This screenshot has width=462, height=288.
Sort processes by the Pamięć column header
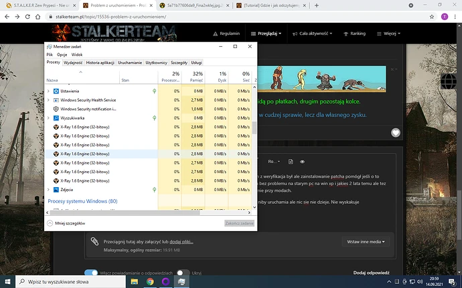tap(194, 77)
